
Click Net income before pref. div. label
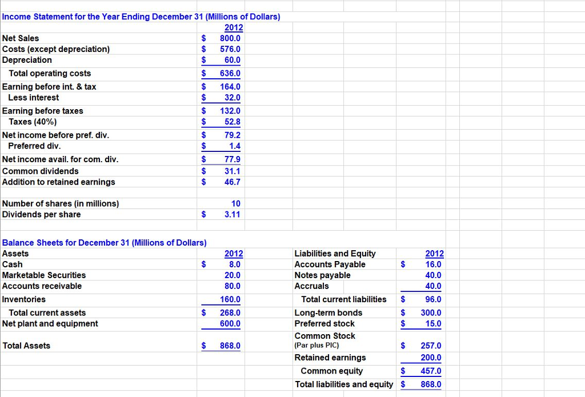click(x=55, y=135)
